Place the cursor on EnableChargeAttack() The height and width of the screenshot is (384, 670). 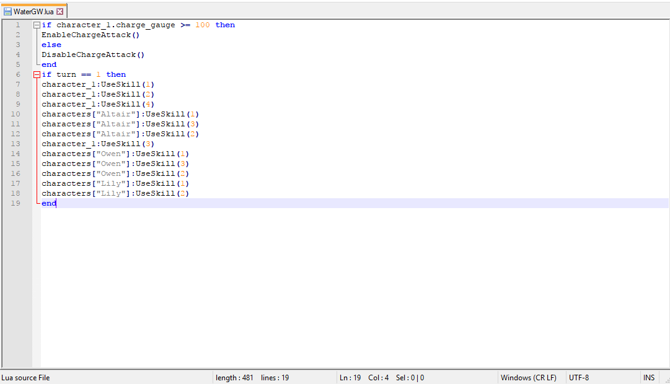coord(90,35)
